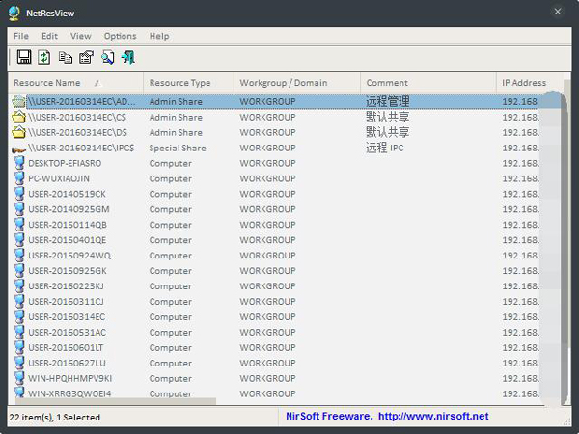Click the 默认共享 comment in the D$ row
Viewport: 579px width, 434px height.
point(387,132)
